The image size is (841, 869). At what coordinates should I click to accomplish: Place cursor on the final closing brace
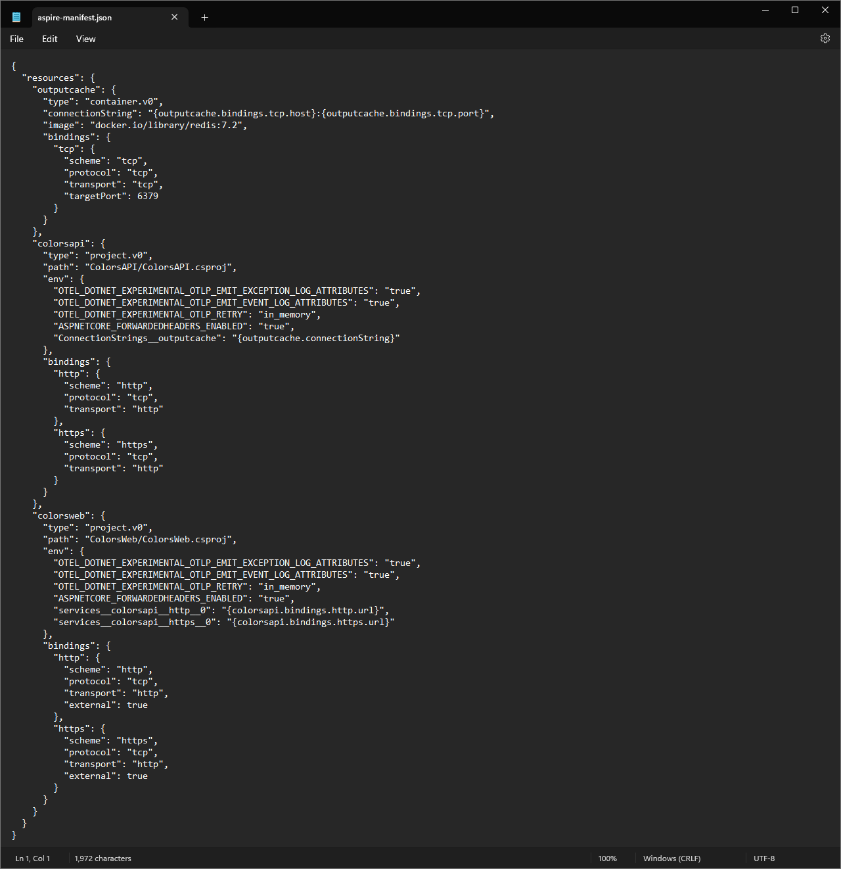pyautogui.click(x=13, y=835)
